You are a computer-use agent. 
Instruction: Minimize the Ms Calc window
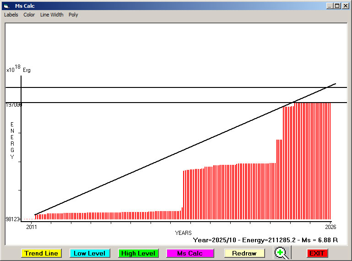(x=330, y=6)
